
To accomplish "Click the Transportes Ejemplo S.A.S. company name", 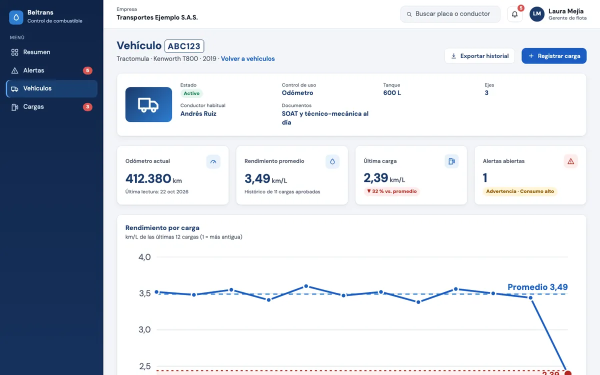I will [157, 17].
